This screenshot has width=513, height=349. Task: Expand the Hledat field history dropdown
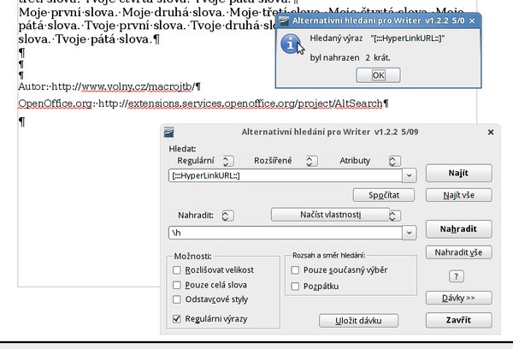click(x=409, y=176)
